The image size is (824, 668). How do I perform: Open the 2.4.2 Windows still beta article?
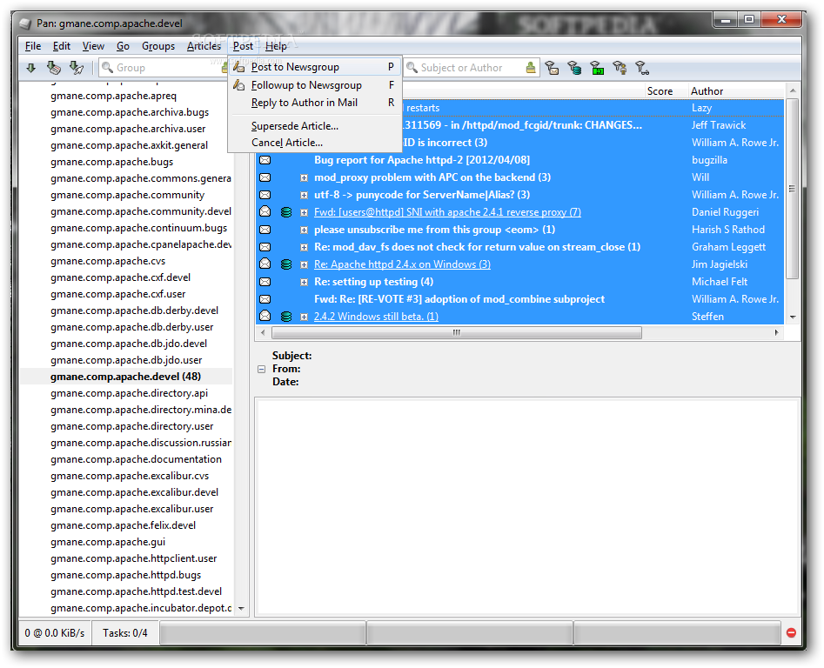[376, 317]
